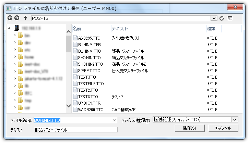The height and width of the screenshot is (143, 249).
Task: Open the view mode options icon
Action: pyautogui.click(x=230, y=18)
